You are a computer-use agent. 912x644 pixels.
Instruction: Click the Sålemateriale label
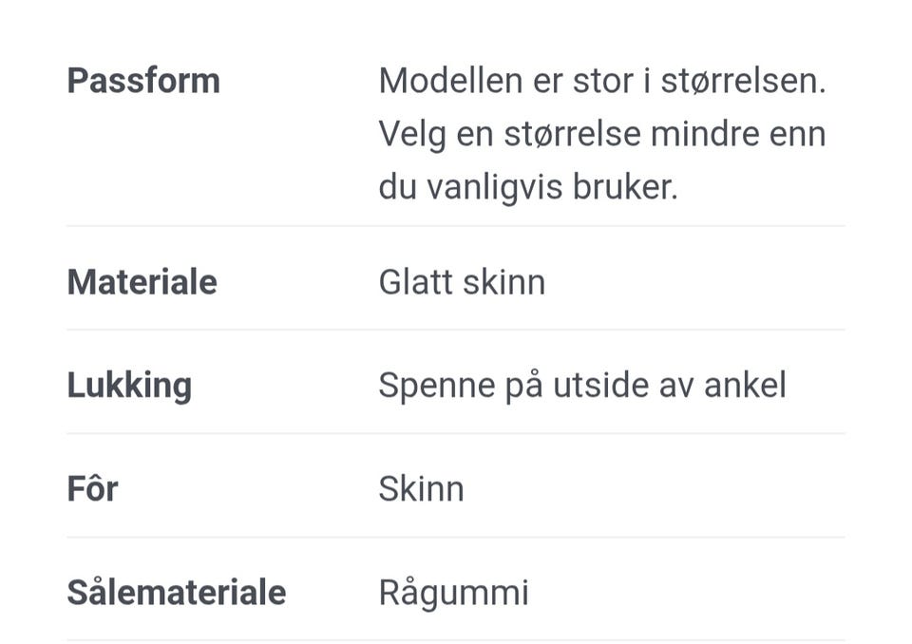[x=176, y=593]
